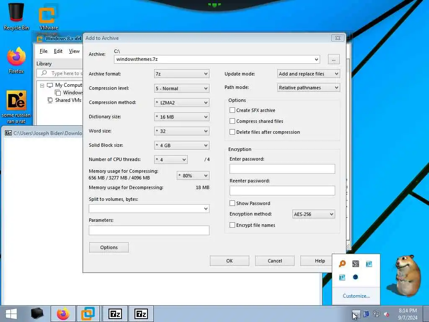Open the Windows Start button
The width and height of the screenshot is (429, 322).
tap(11, 314)
